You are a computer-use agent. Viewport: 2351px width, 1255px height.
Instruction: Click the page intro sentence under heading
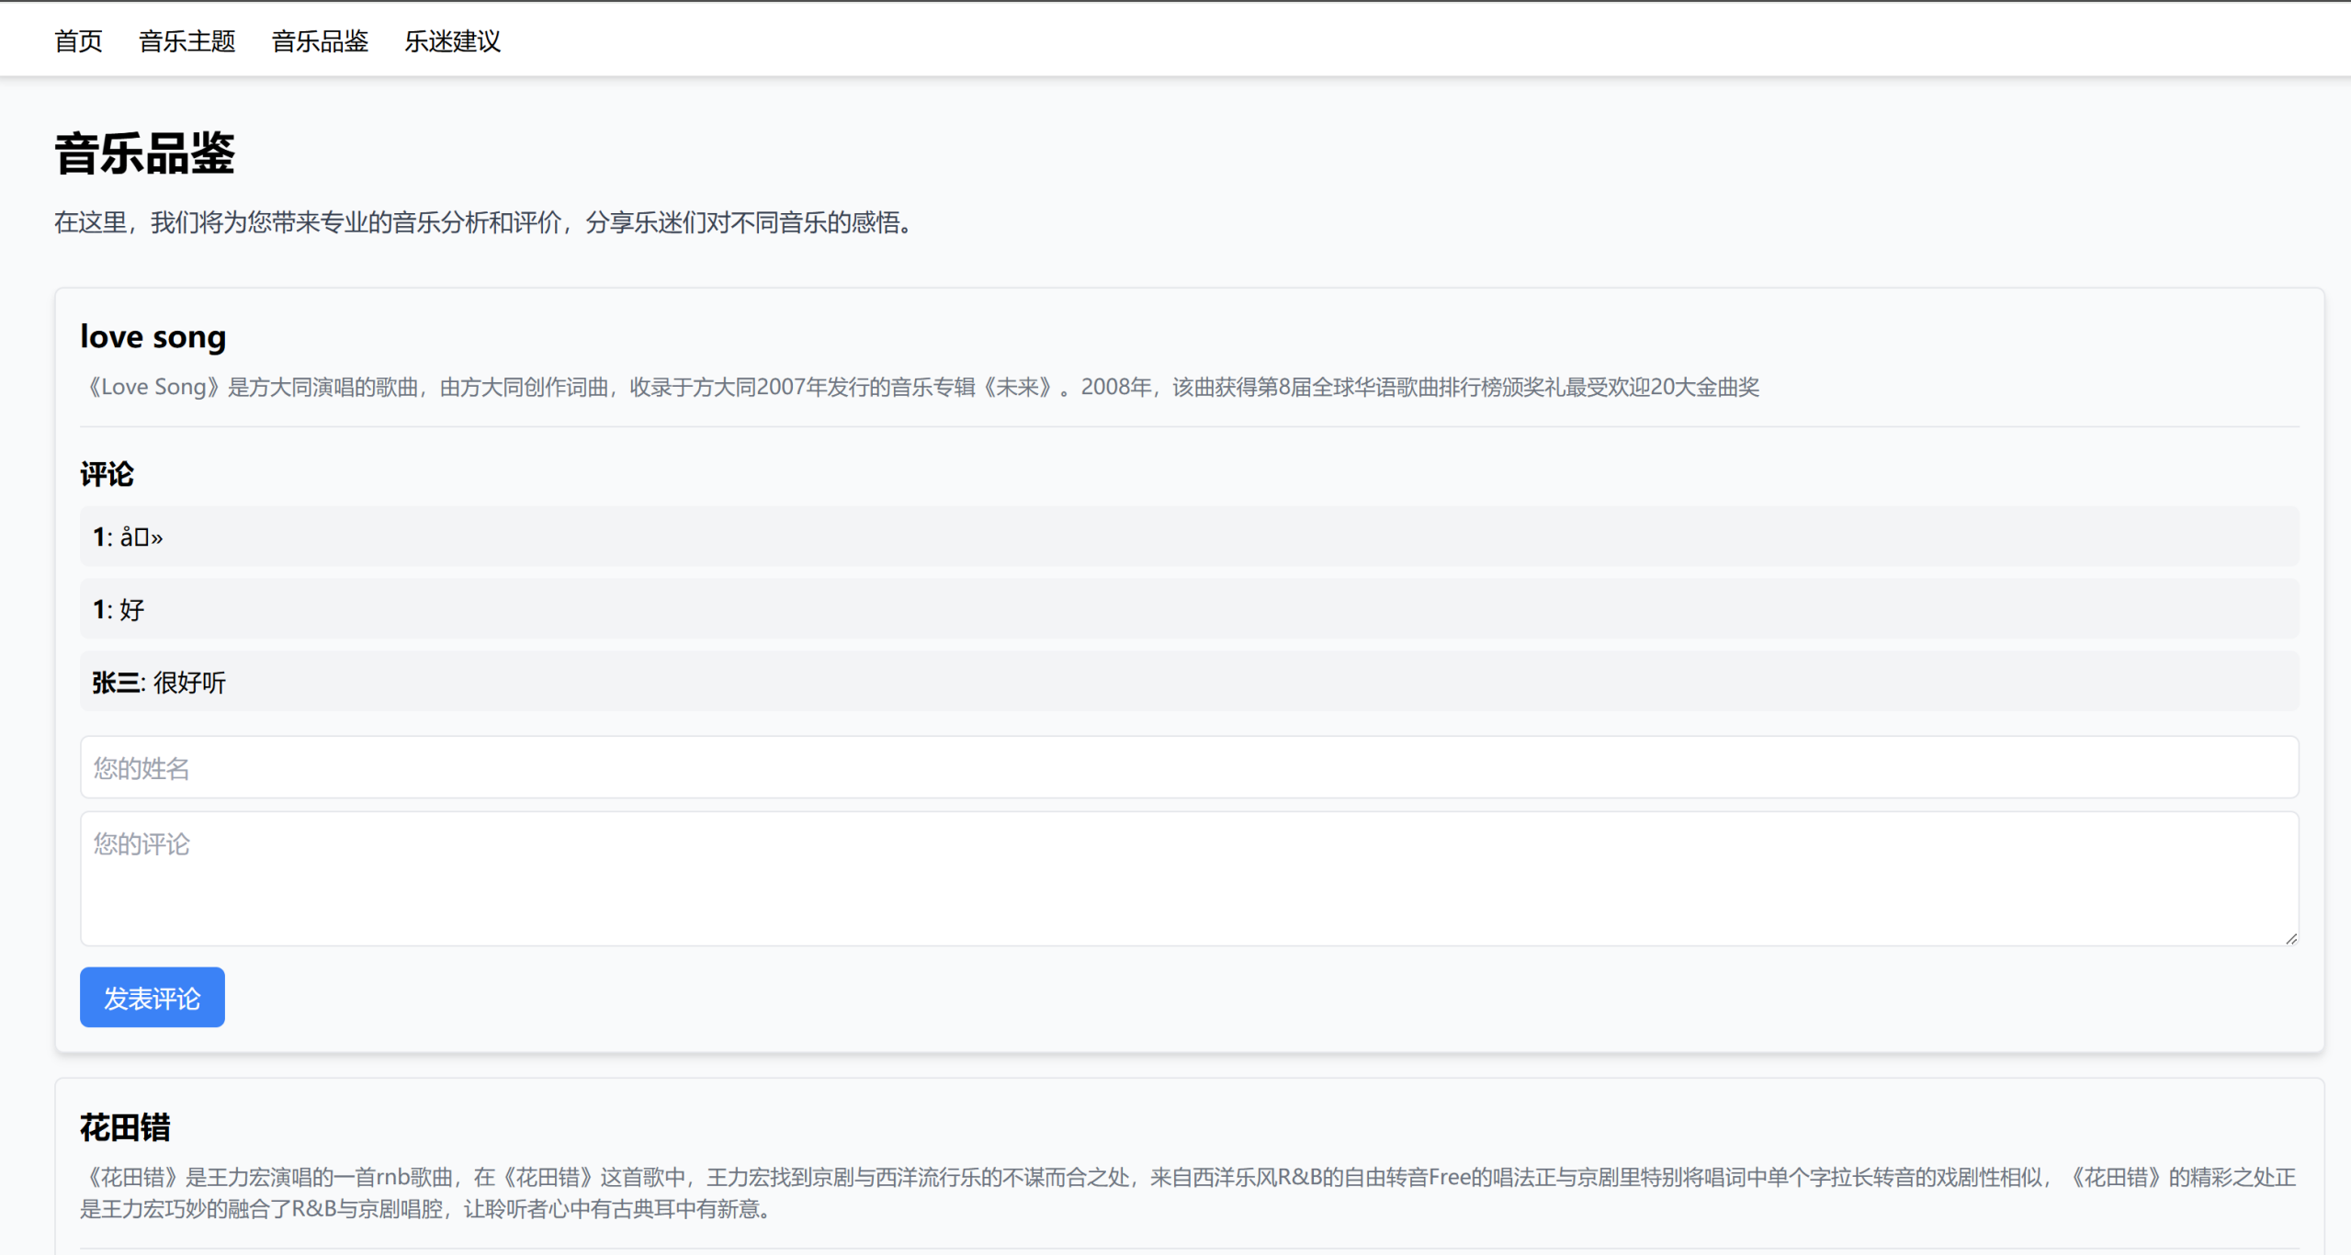[x=482, y=222]
